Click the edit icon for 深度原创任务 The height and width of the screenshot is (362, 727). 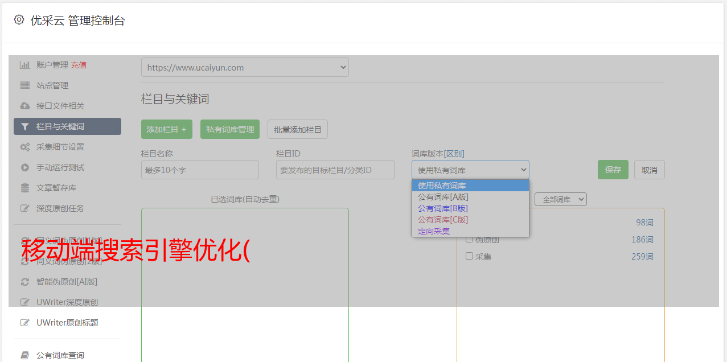click(25, 208)
